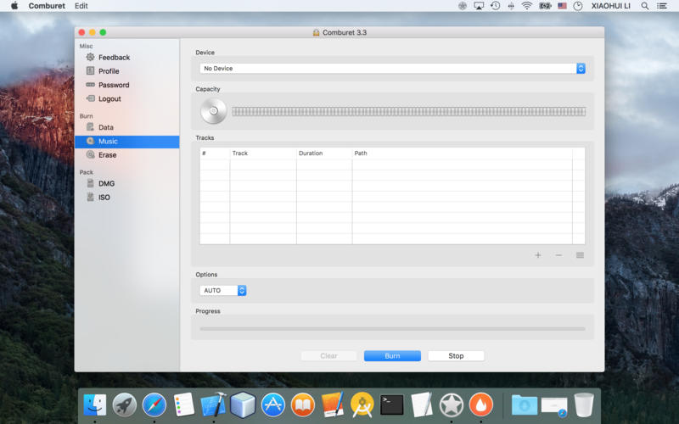Open Reminders from the Dock
679x424 pixels.
tap(183, 405)
